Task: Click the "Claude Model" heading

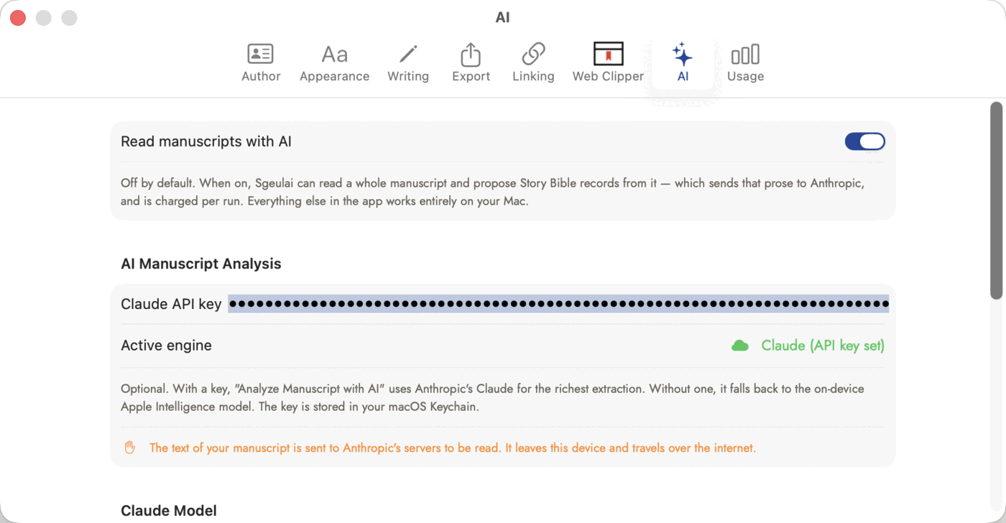Action: click(x=169, y=511)
